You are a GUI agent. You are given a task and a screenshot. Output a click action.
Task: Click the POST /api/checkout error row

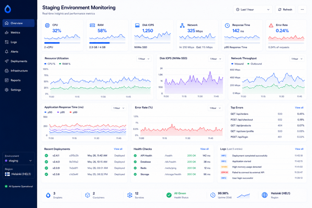point(267,120)
